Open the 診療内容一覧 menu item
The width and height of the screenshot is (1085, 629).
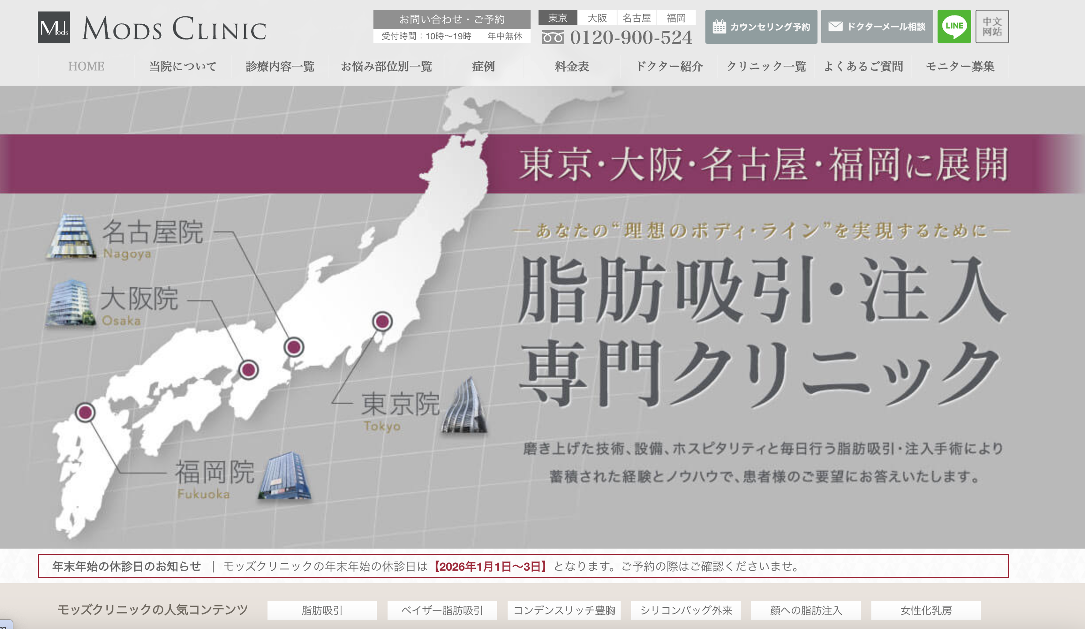[280, 66]
